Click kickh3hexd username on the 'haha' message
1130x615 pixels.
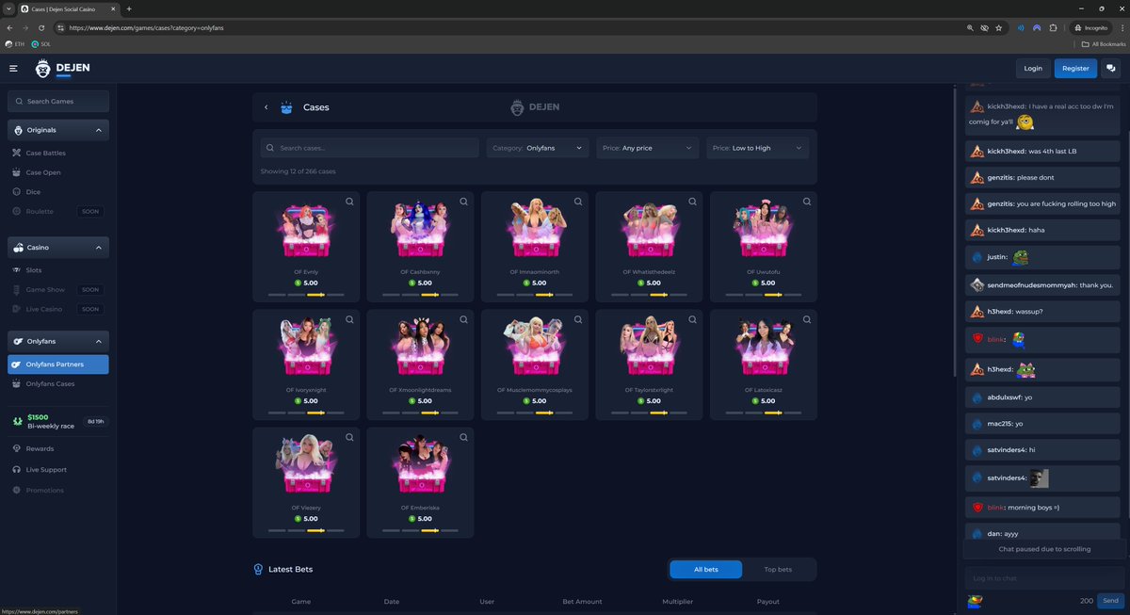click(x=1006, y=230)
